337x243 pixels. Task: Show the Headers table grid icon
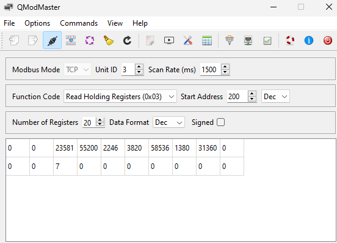207,40
